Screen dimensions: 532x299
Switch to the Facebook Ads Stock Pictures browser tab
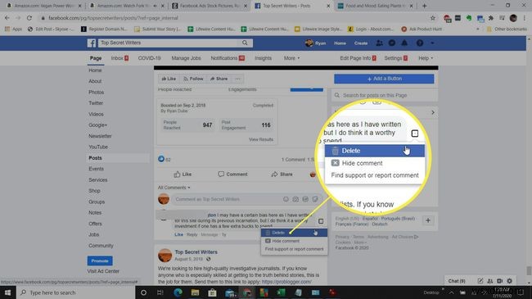pyautogui.click(x=209, y=6)
